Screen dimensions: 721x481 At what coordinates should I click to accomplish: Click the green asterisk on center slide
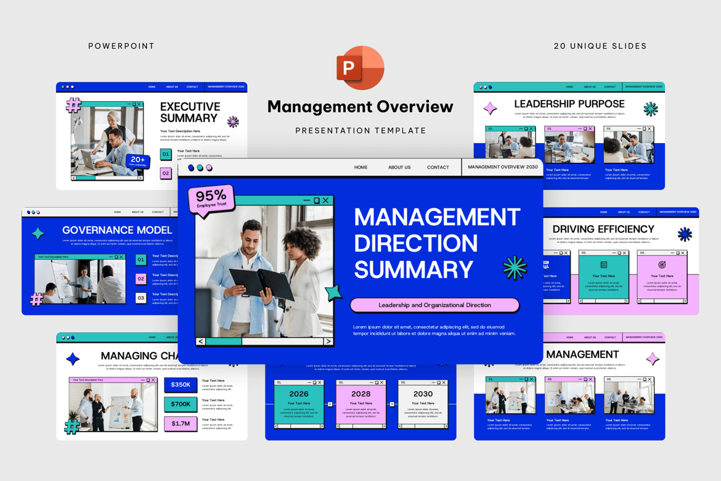(x=515, y=268)
